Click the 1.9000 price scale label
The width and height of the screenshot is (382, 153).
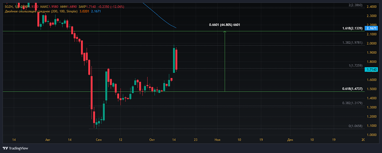[372, 53]
